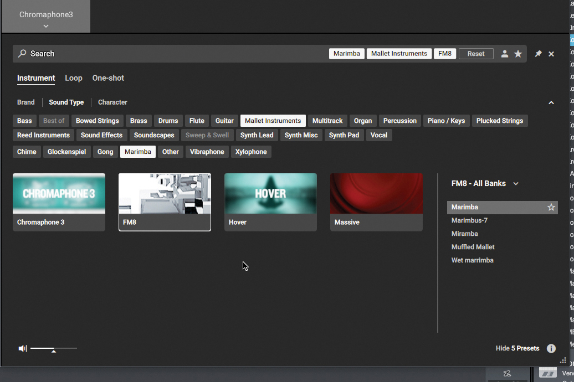Toggle the Vocal tag

pos(379,135)
